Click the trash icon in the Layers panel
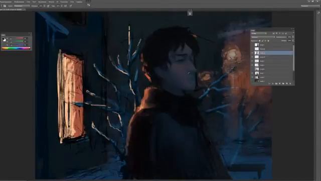Viewport: 321px width, 181px height. click(x=290, y=83)
